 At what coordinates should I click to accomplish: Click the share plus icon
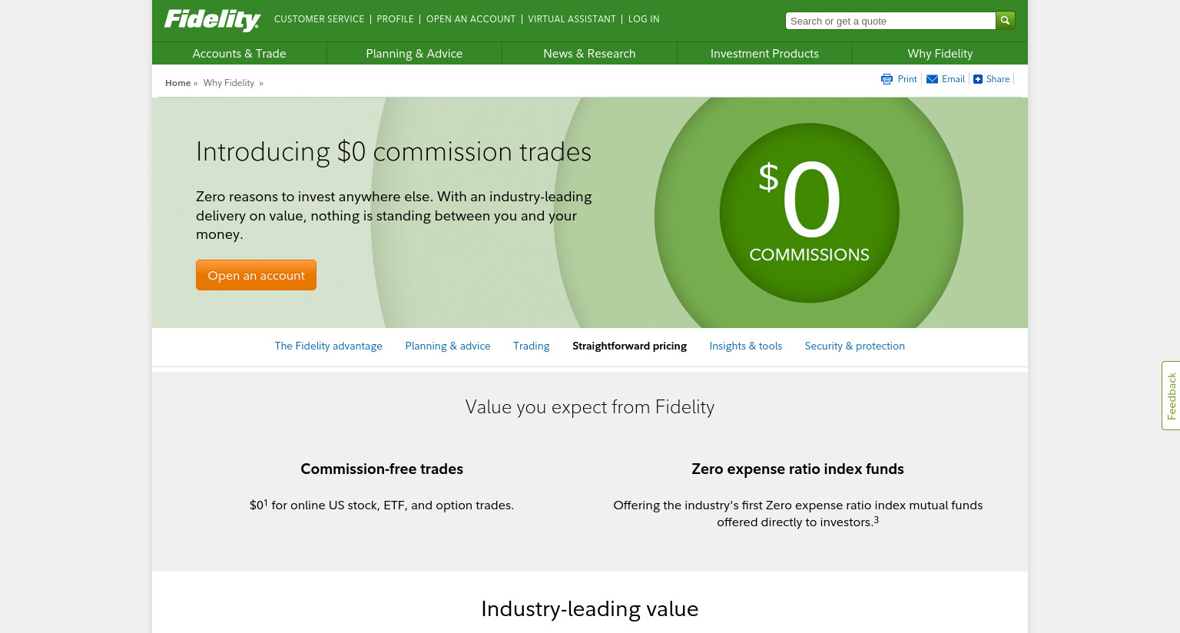point(978,79)
